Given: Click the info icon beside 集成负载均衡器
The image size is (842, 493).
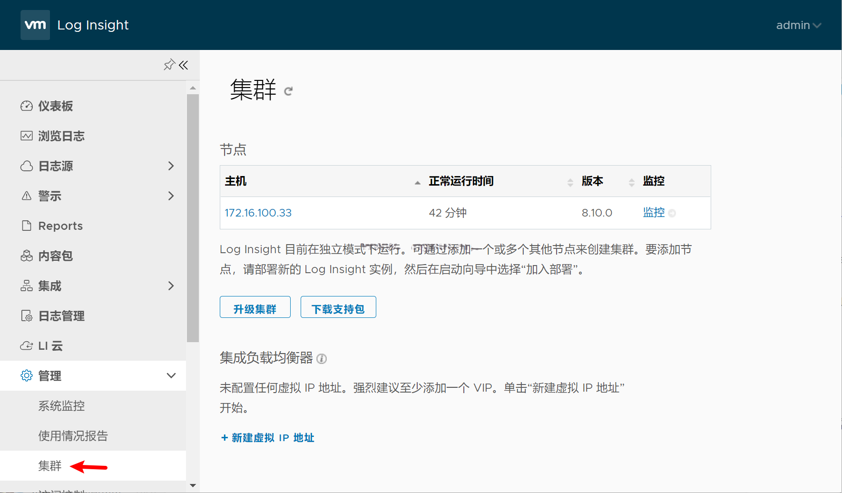Looking at the screenshot, I should [x=322, y=359].
